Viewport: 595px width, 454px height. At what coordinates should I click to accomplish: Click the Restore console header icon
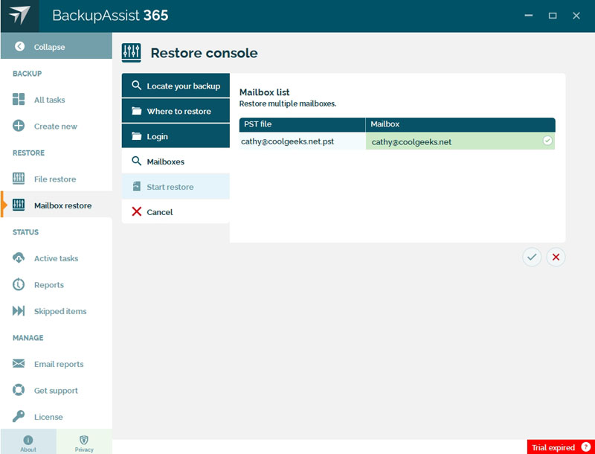pyautogui.click(x=132, y=53)
